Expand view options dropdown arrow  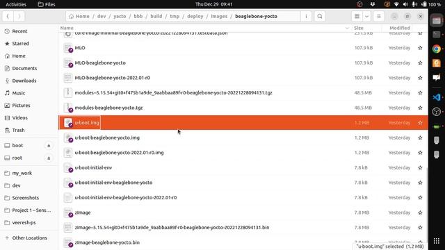pyautogui.click(x=366, y=16)
